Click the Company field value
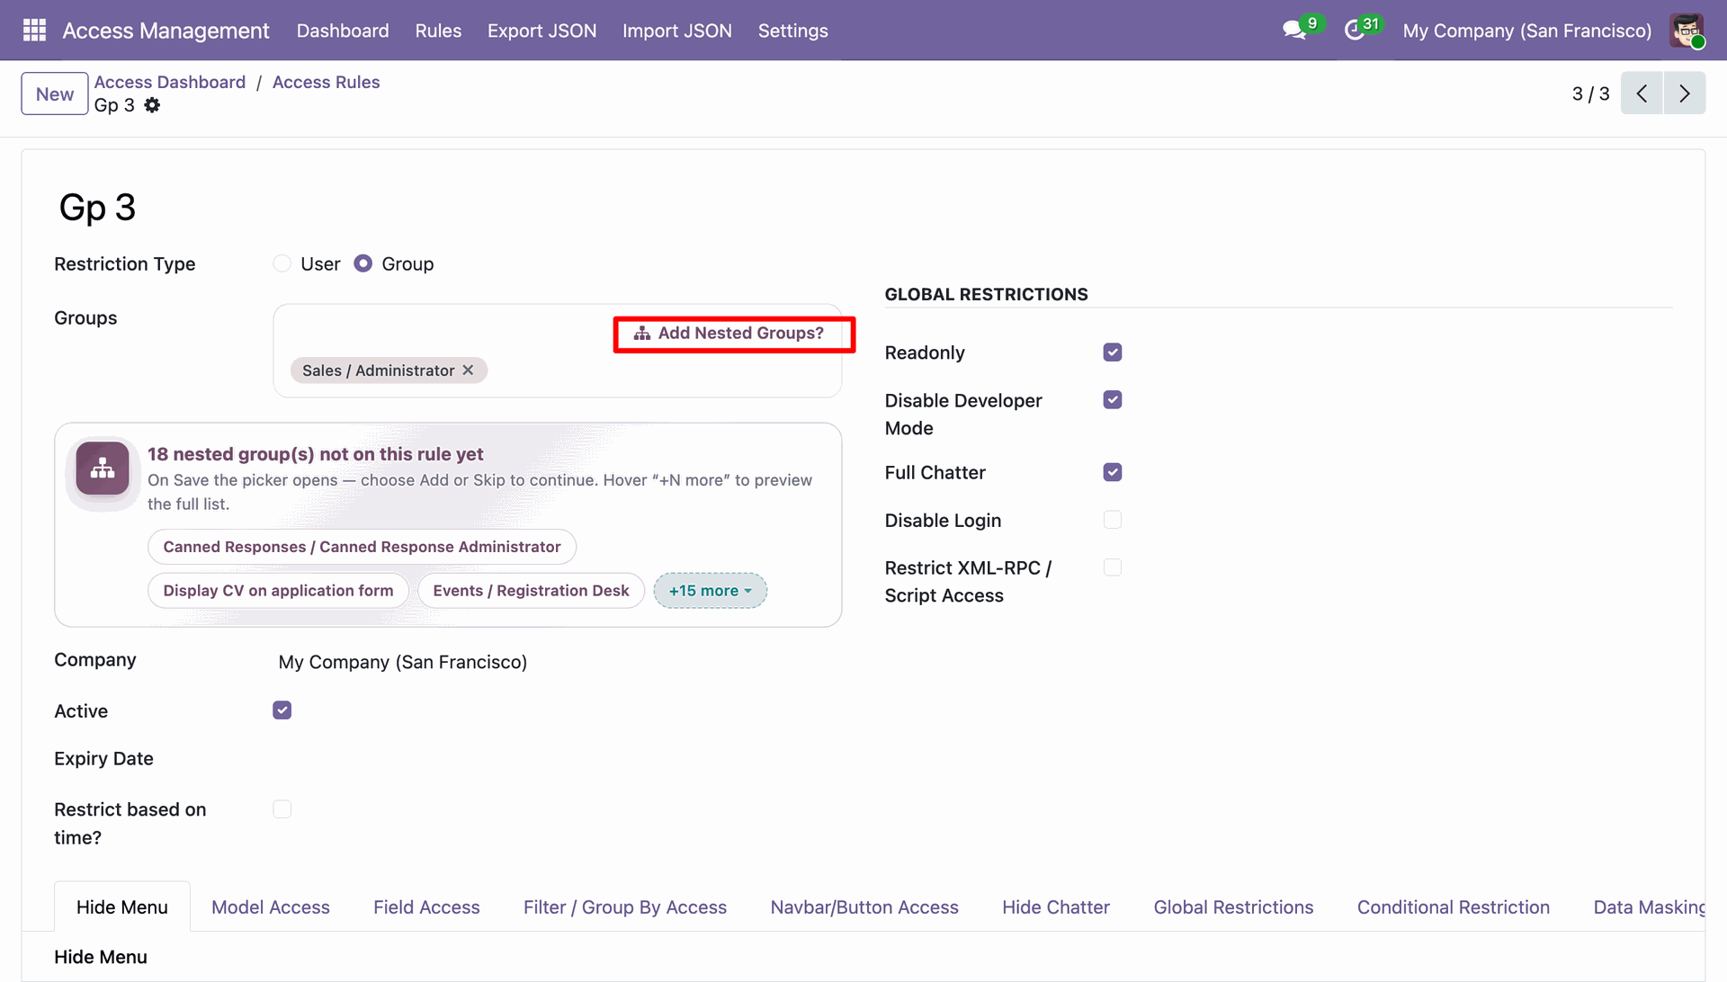This screenshot has width=1727, height=982. [x=403, y=662]
